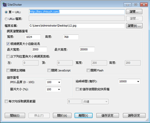The image size is (150, 123).
Task: Click the 檔案名稱 path input field
Action: click(x=77, y=26)
